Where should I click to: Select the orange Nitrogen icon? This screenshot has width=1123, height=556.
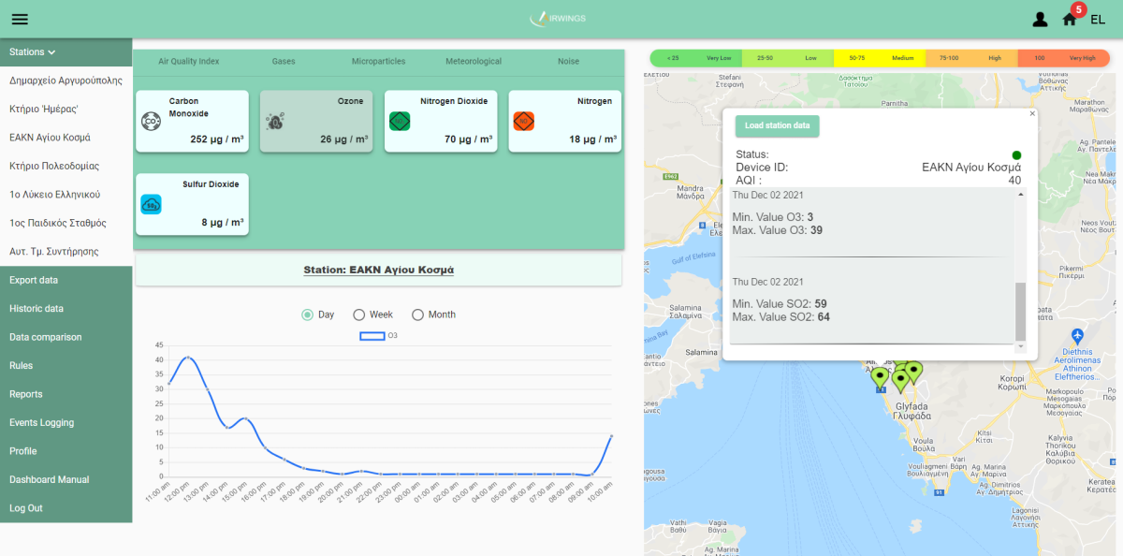[x=524, y=121]
